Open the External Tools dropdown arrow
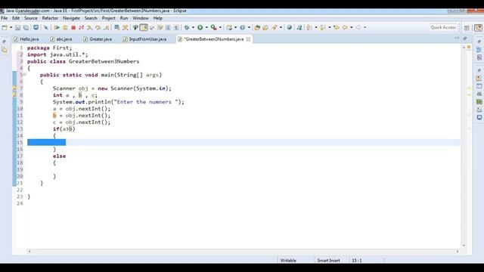The image size is (484, 272). [x=220, y=27]
